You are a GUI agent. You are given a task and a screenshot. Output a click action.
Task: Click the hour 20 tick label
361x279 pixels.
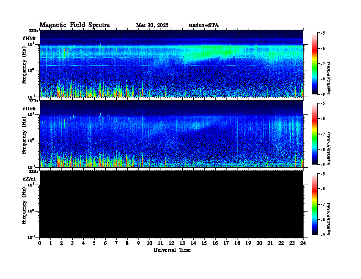[x=259, y=243]
